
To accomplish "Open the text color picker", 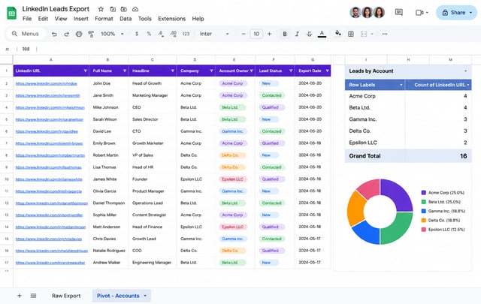I will click(322, 34).
